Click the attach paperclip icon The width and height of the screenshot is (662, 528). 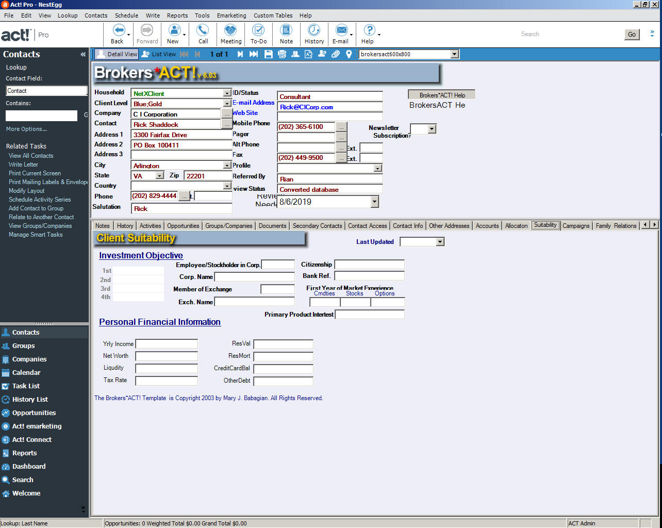(336, 54)
